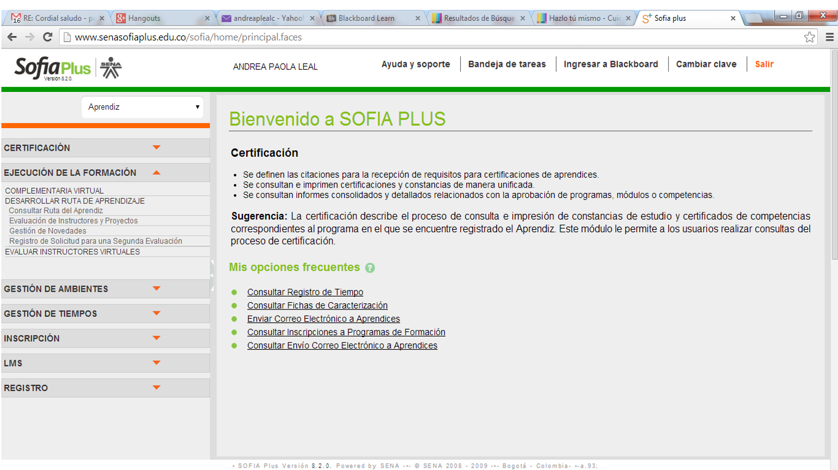
Task: Bookmark this page with the star icon
Action: coord(810,37)
